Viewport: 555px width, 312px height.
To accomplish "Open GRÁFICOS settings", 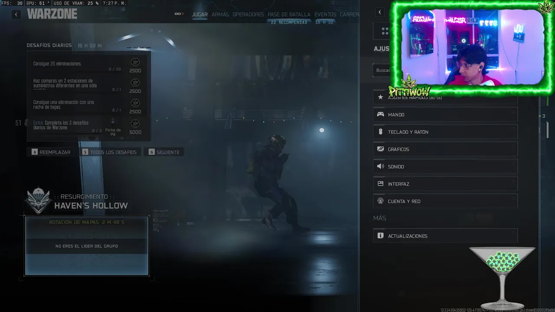I will [445, 149].
